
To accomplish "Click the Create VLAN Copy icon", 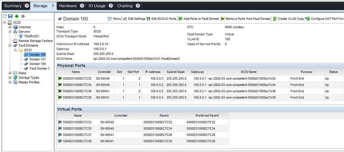I will [x=275, y=19].
